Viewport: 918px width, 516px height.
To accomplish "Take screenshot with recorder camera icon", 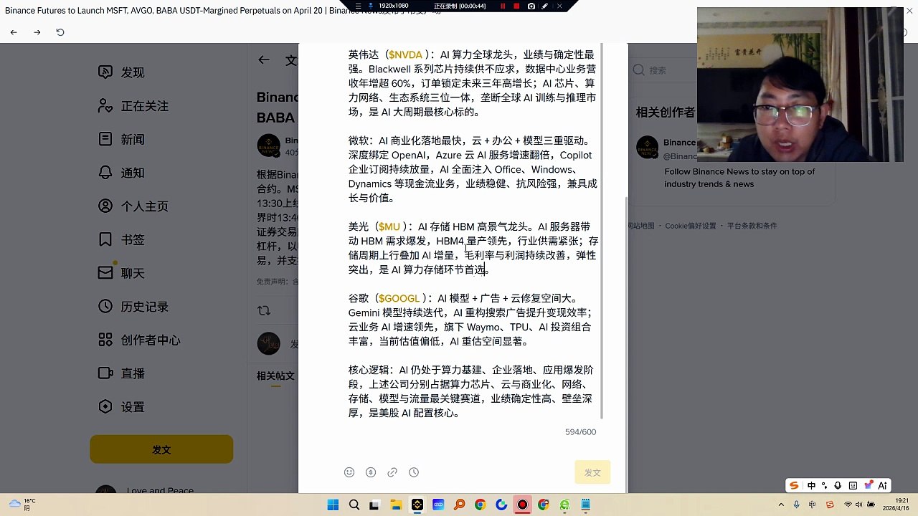I will point(531,6).
